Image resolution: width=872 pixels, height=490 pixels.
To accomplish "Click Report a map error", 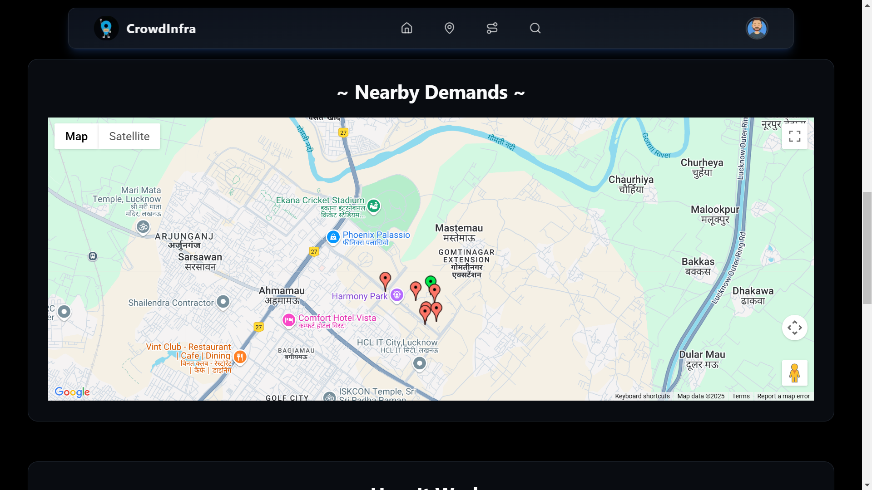I will 783,396.
